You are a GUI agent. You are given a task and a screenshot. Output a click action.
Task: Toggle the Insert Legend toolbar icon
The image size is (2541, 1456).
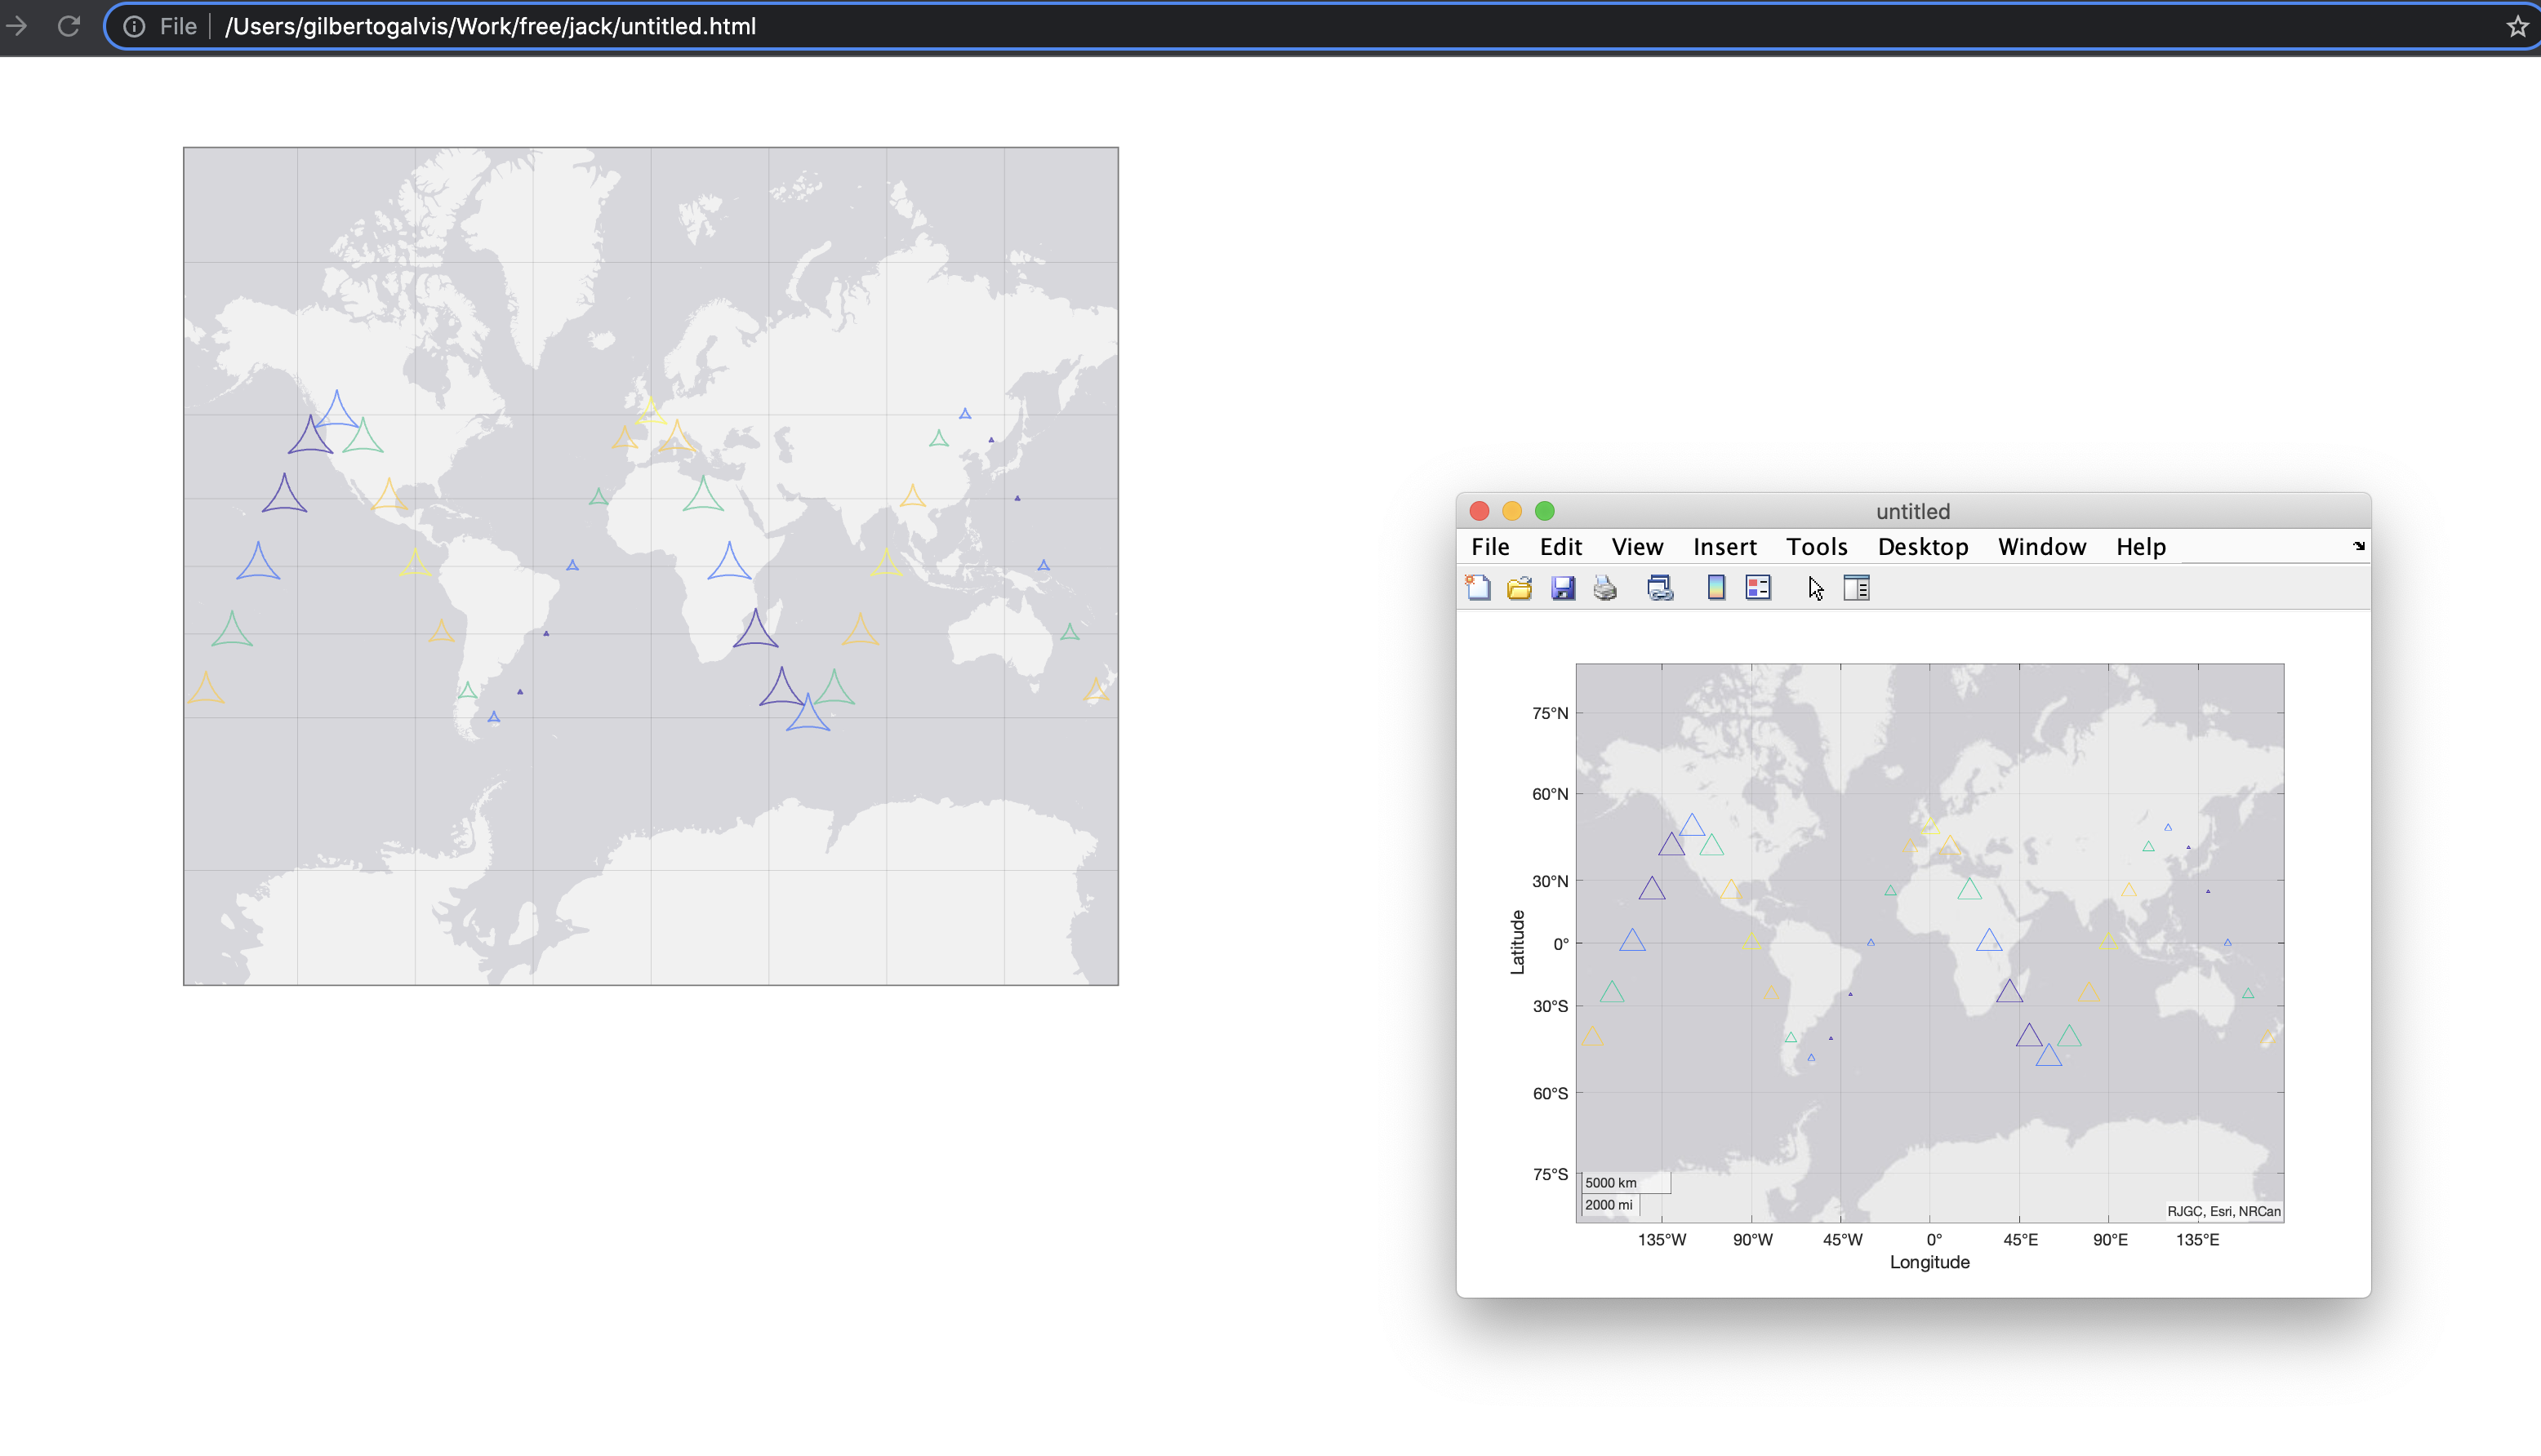1758,588
